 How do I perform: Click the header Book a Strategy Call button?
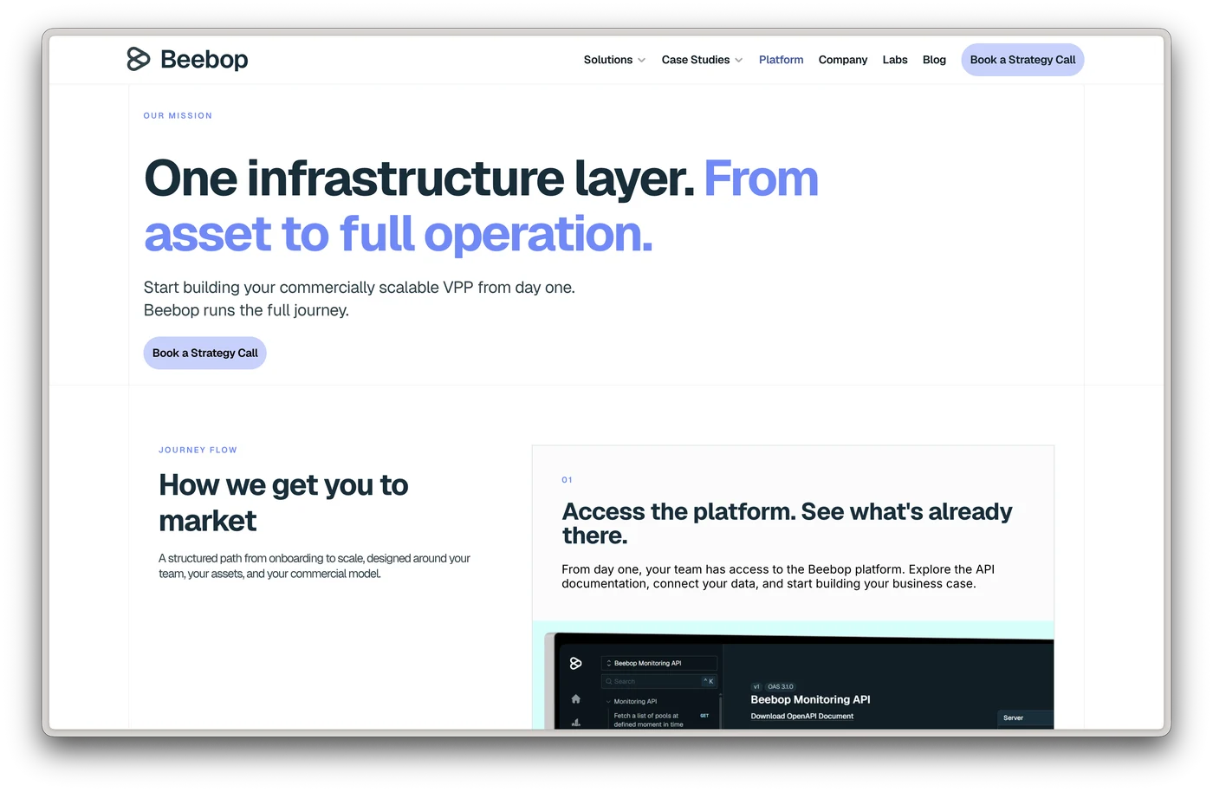[1022, 60]
